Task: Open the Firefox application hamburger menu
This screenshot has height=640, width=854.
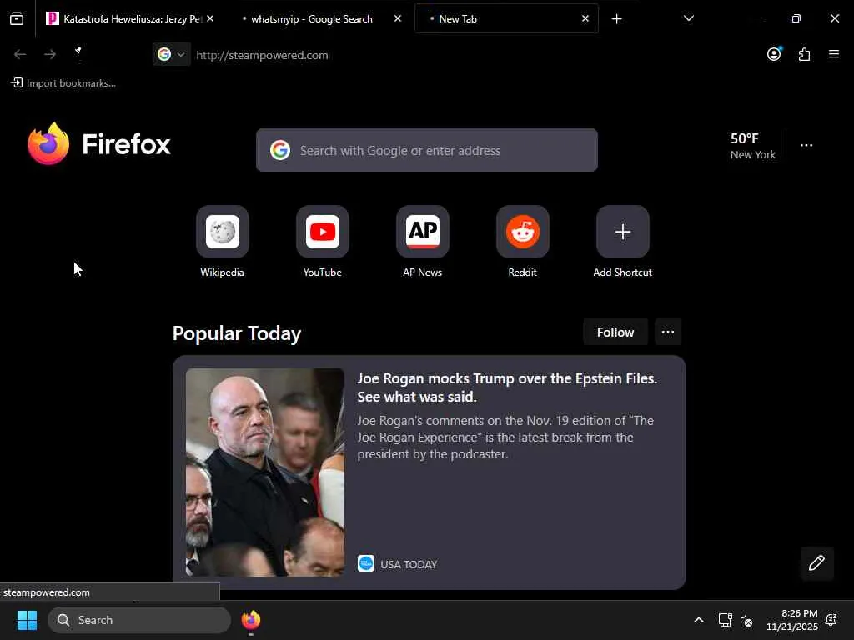Action: tap(834, 54)
